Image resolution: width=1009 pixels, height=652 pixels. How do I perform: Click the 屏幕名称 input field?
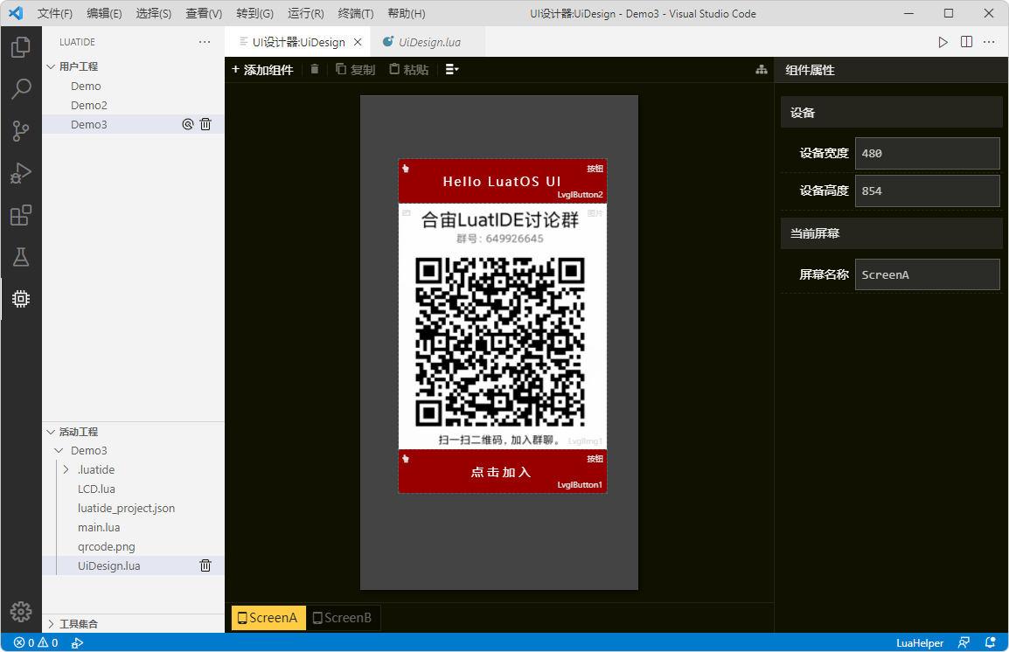(x=927, y=274)
